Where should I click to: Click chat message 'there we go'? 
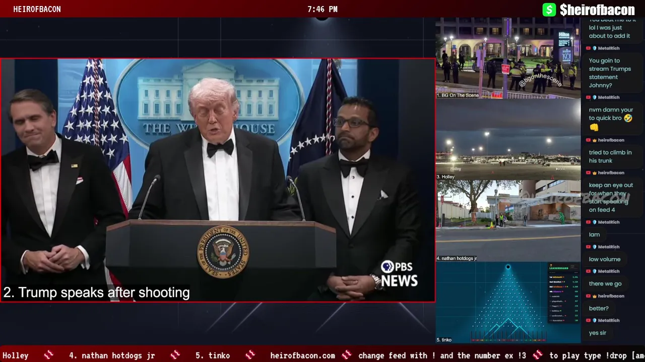click(605, 284)
